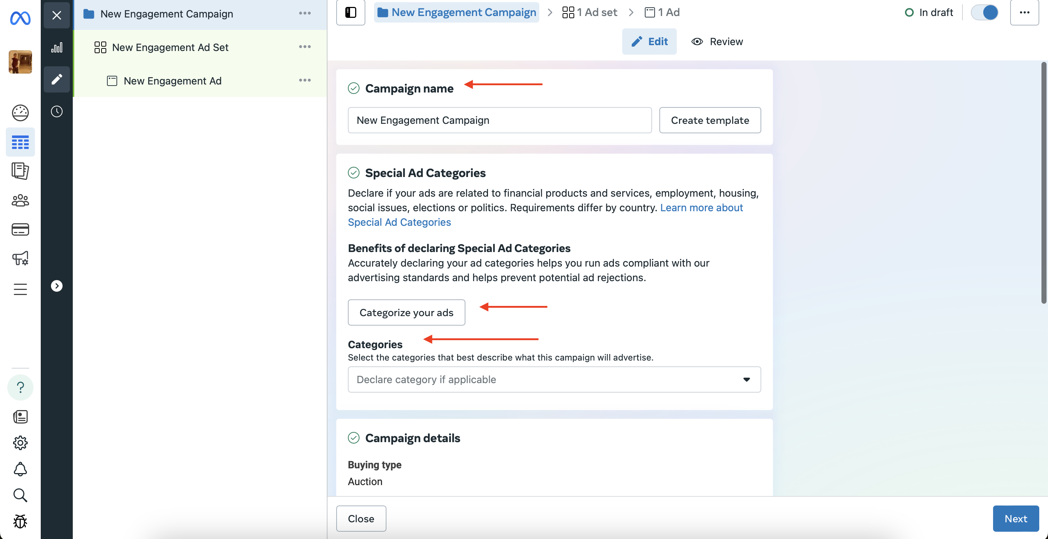
Task: Open the Audiences people icon
Action: click(20, 200)
